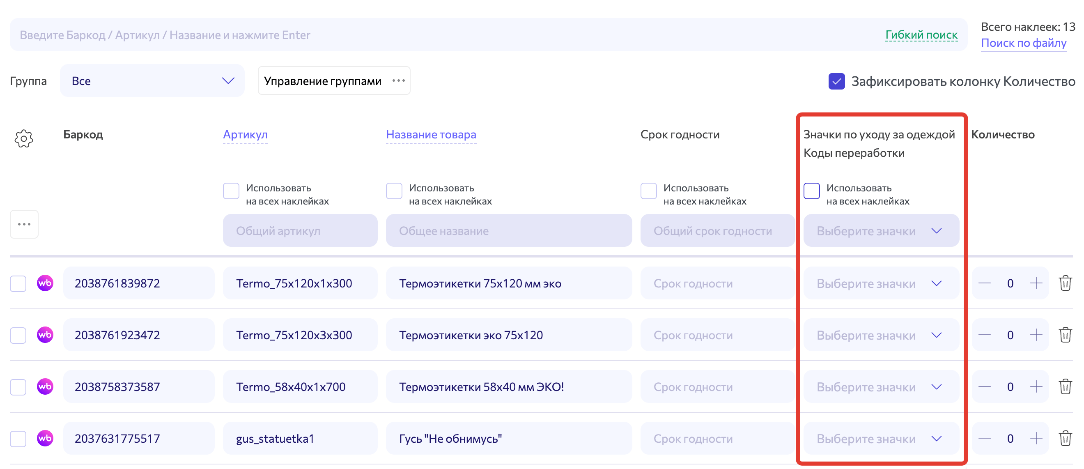
Task: Open common Выберите значки dropdown in header
Action: [881, 230]
